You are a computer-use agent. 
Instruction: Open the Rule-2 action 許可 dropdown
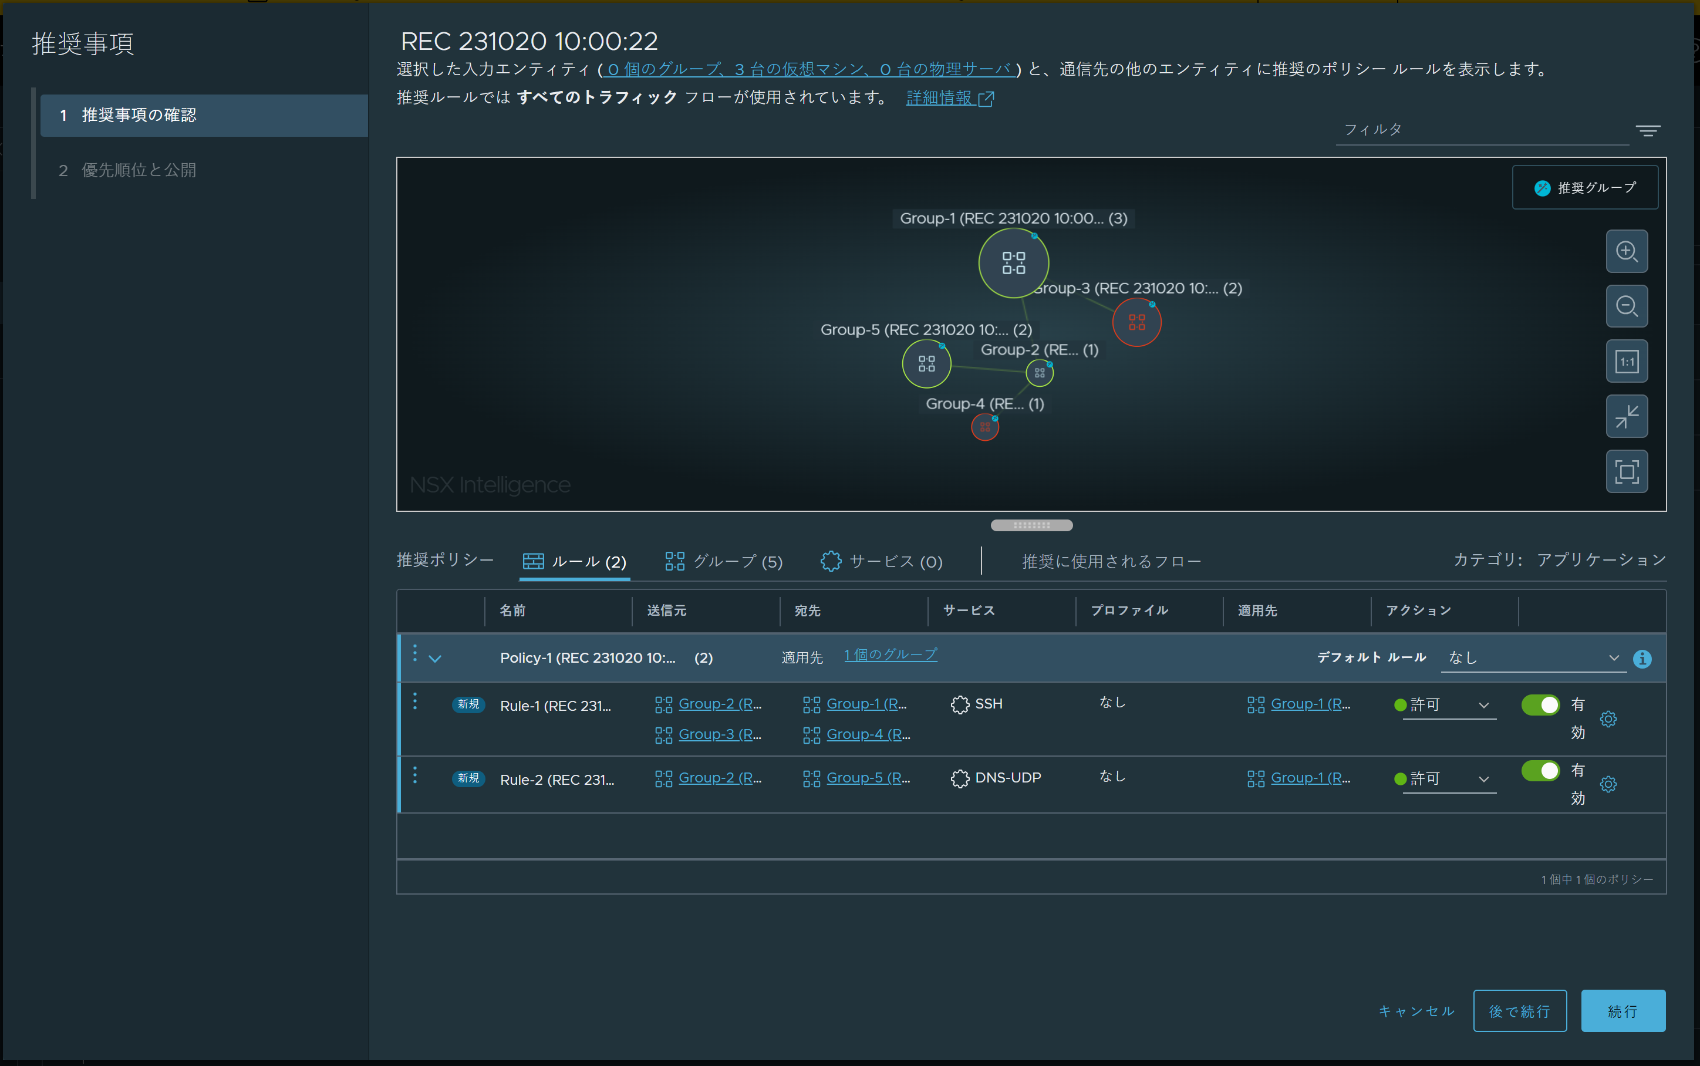tap(1449, 779)
